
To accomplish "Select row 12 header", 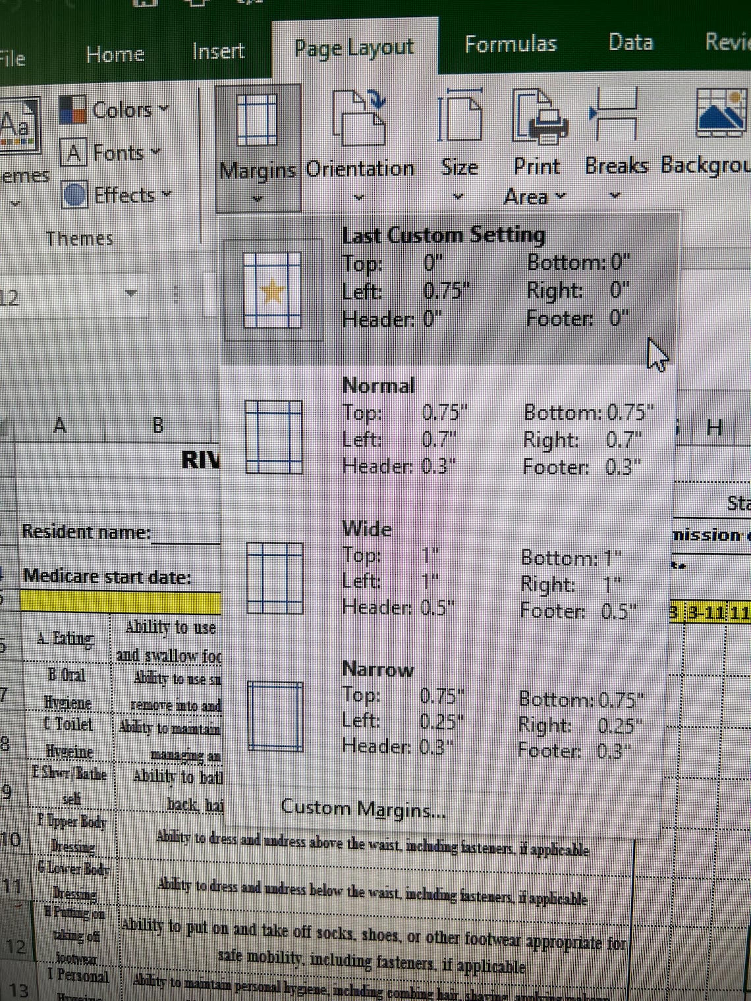I will 16,947.
